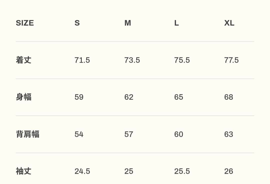Select the 24.5 sleeve length value

coord(82,171)
